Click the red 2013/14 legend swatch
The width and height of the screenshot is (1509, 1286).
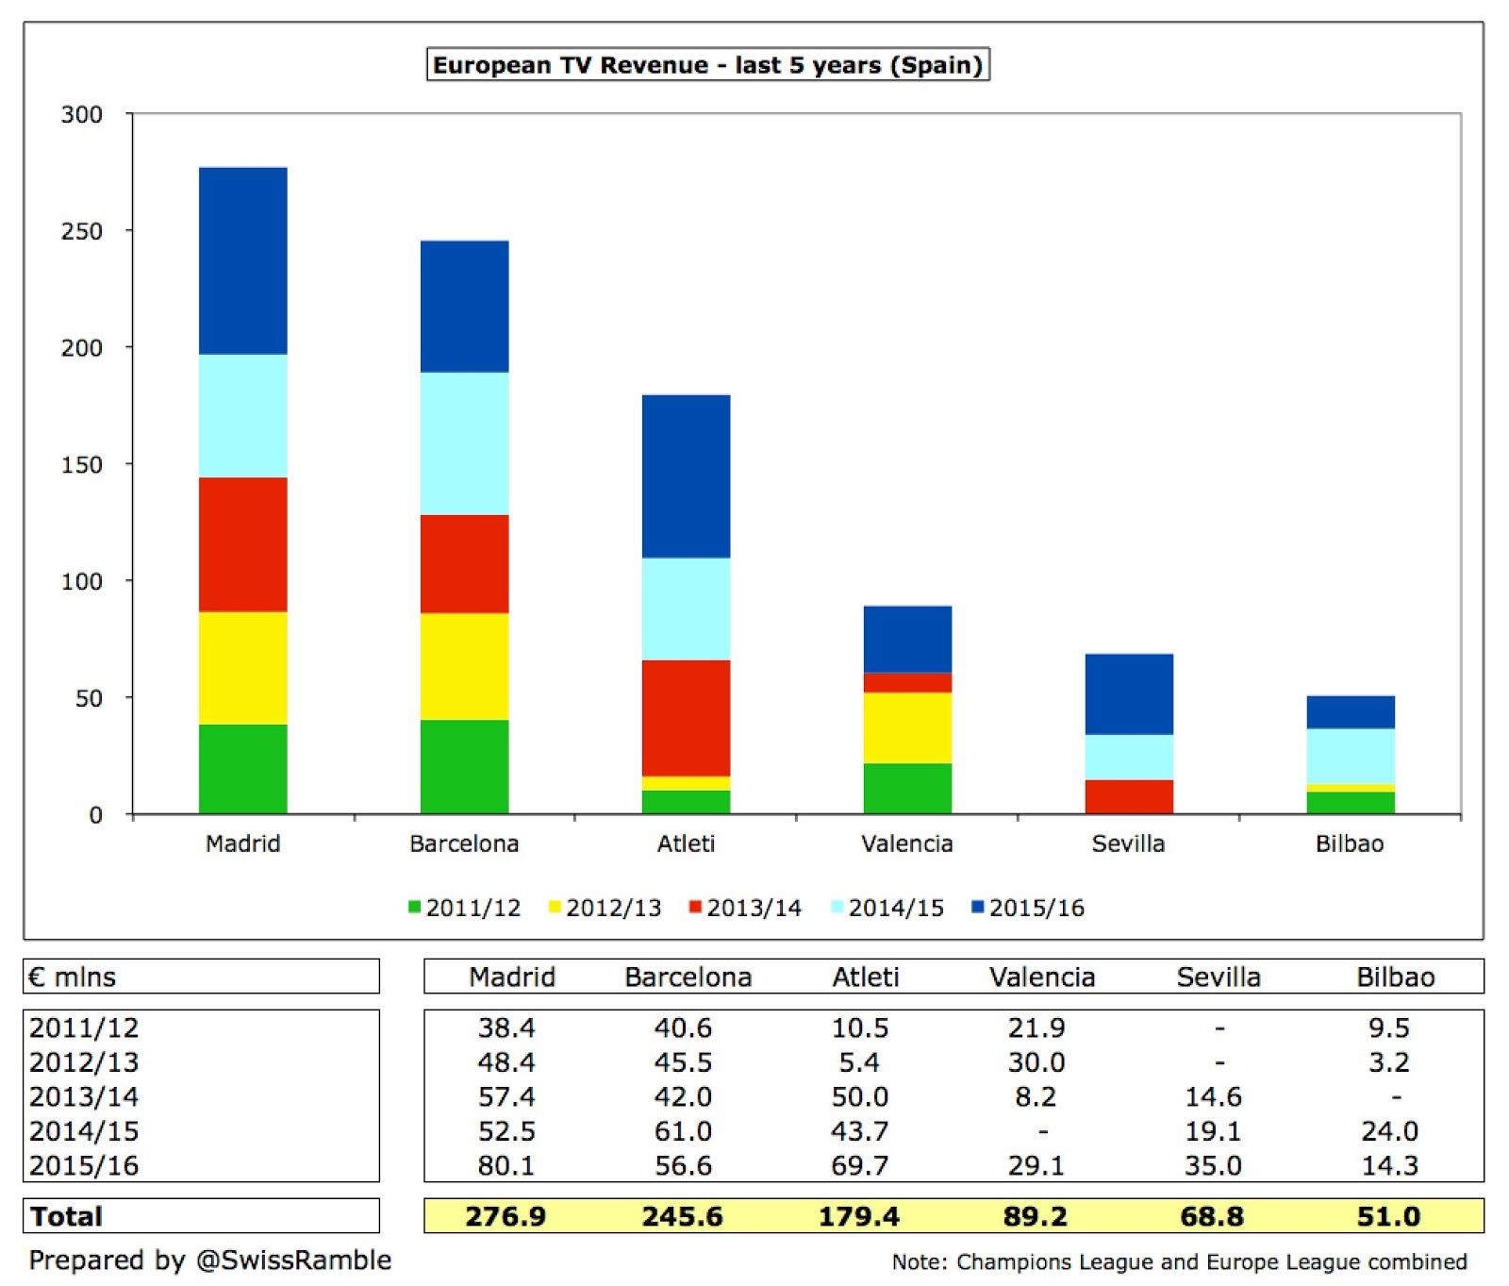[x=695, y=907]
